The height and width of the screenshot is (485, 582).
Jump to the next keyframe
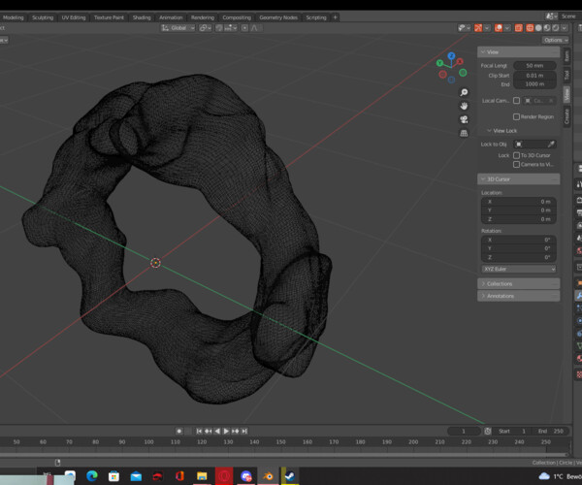236,432
